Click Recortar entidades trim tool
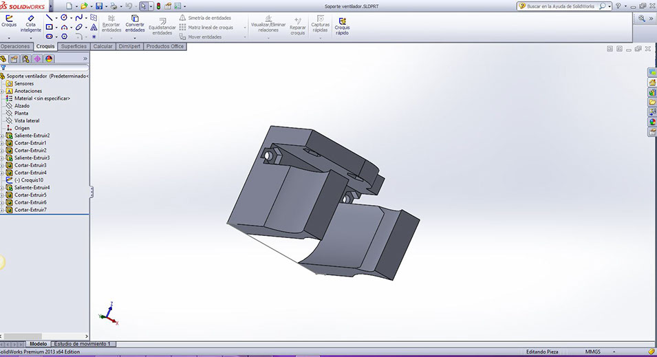The height and width of the screenshot is (357, 657). (x=111, y=24)
